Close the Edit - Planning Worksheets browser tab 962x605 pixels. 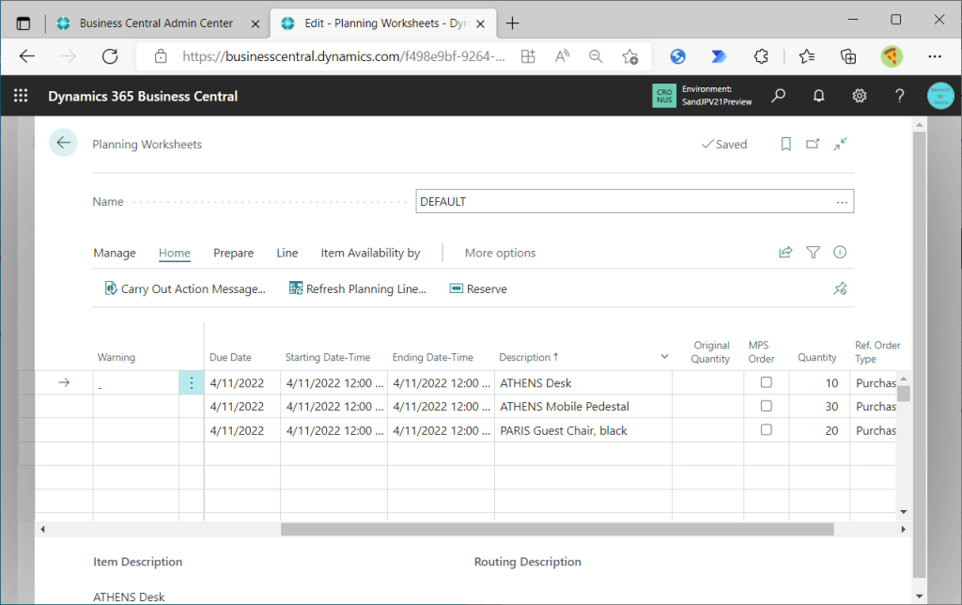pos(481,23)
